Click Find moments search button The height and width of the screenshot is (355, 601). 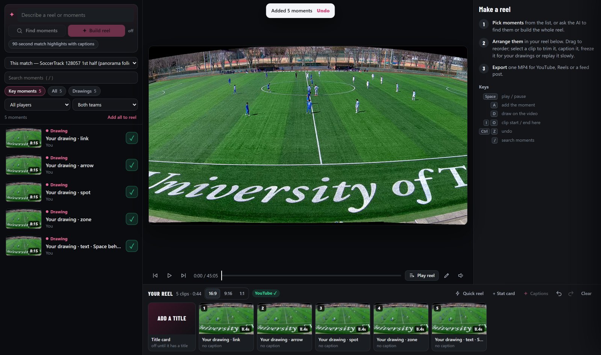tap(37, 31)
